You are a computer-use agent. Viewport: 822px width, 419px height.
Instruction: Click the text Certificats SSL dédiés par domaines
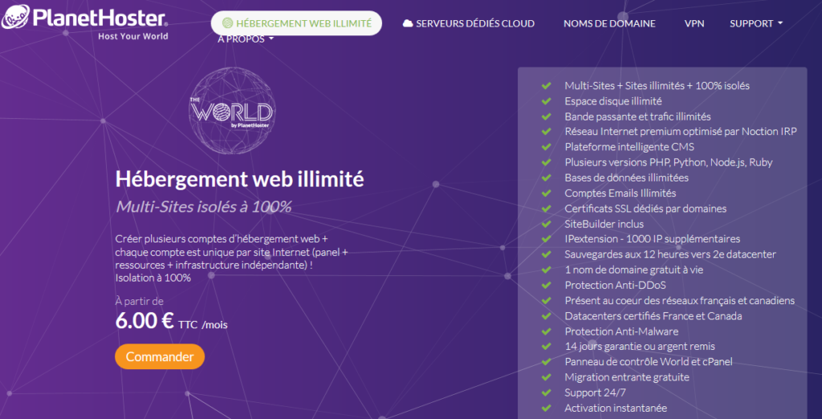pos(645,209)
